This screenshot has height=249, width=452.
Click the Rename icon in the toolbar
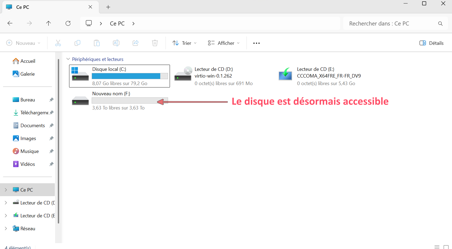pyautogui.click(x=116, y=43)
